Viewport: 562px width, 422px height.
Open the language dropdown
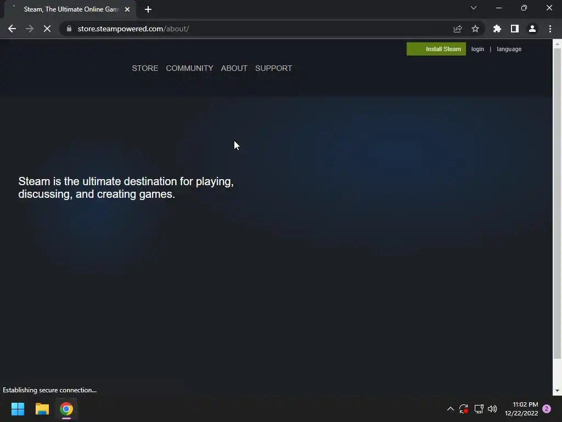click(509, 49)
